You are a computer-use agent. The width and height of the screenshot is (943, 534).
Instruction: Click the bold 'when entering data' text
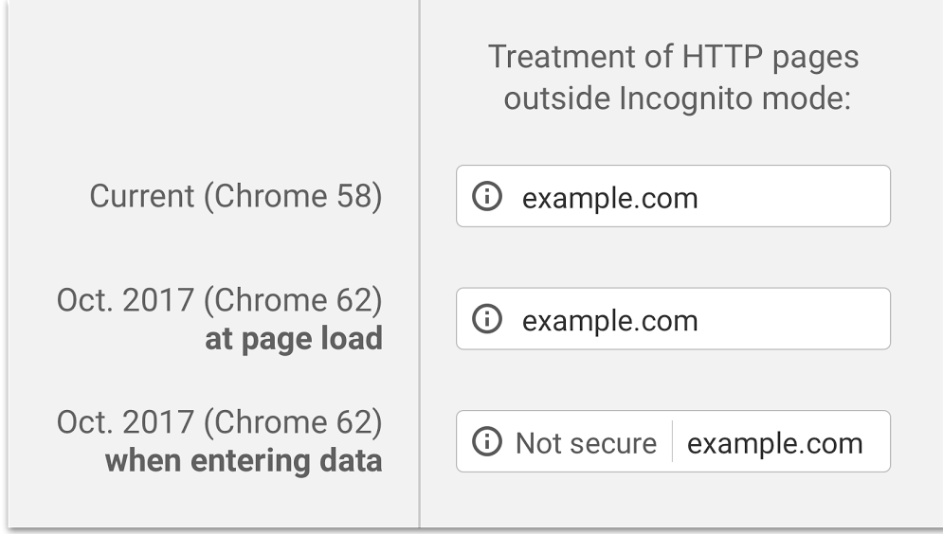[x=244, y=461]
